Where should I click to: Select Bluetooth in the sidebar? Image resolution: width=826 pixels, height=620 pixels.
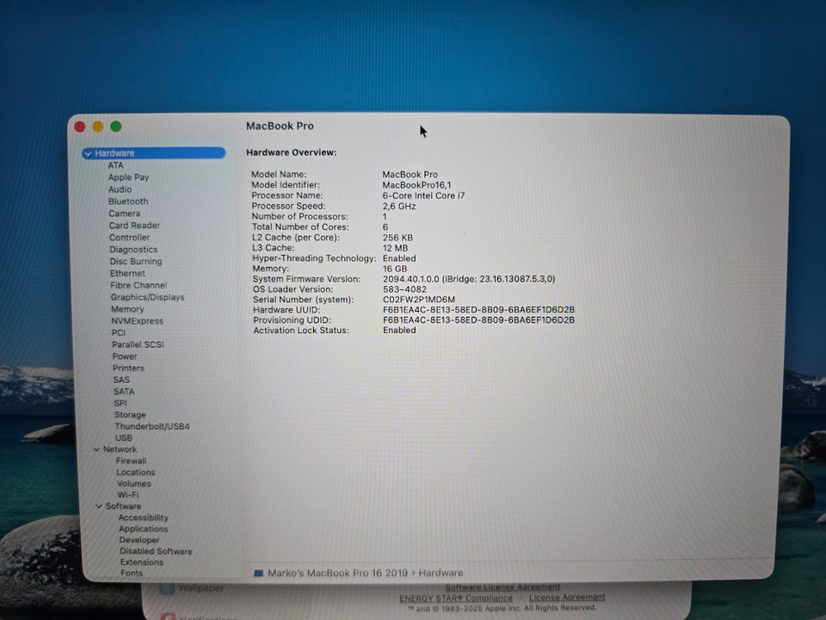pos(128,201)
